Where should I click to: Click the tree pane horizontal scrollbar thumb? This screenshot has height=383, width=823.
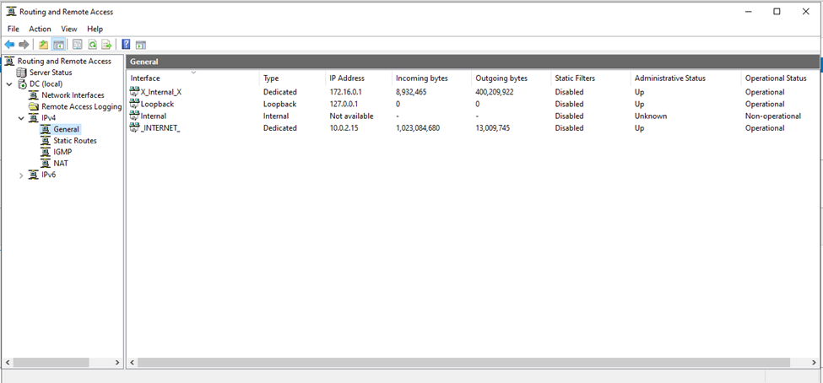[x=51, y=363]
